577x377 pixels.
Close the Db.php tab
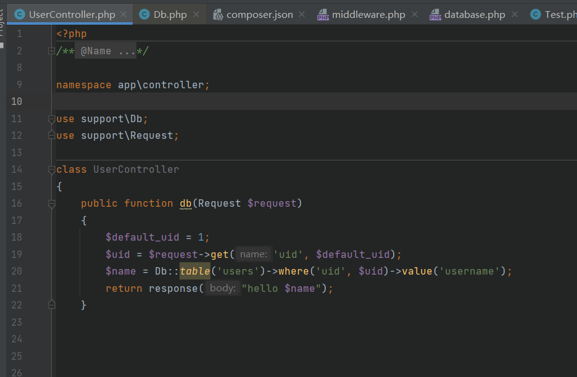click(x=196, y=14)
